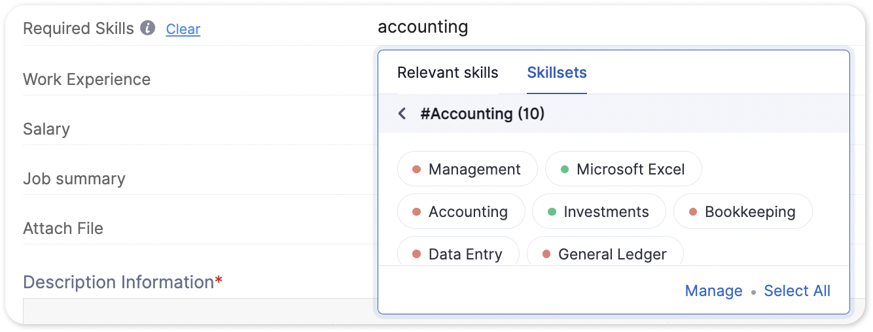Select the Accounting skill chip

pos(461,211)
